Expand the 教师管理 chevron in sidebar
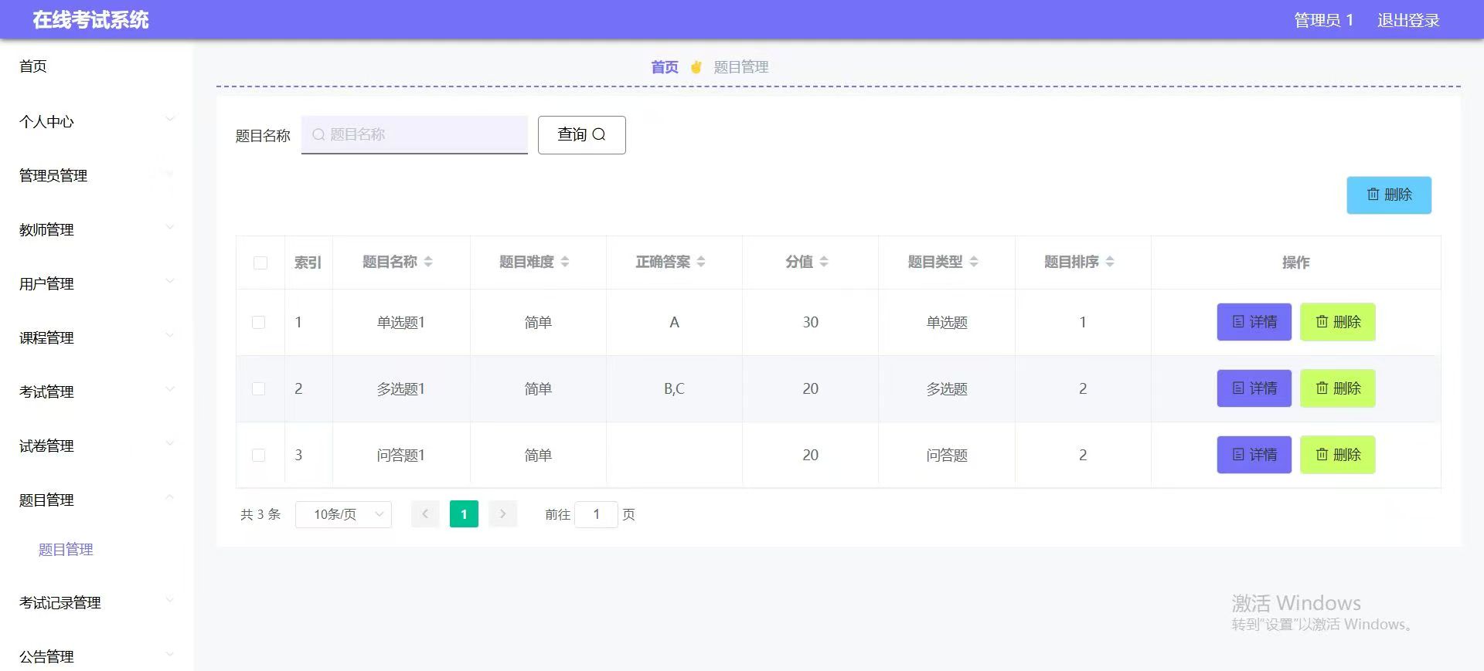1484x671 pixels. click(170, 227)
